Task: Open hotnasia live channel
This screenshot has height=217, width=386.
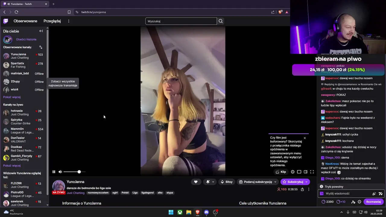Action: (24, 113)
